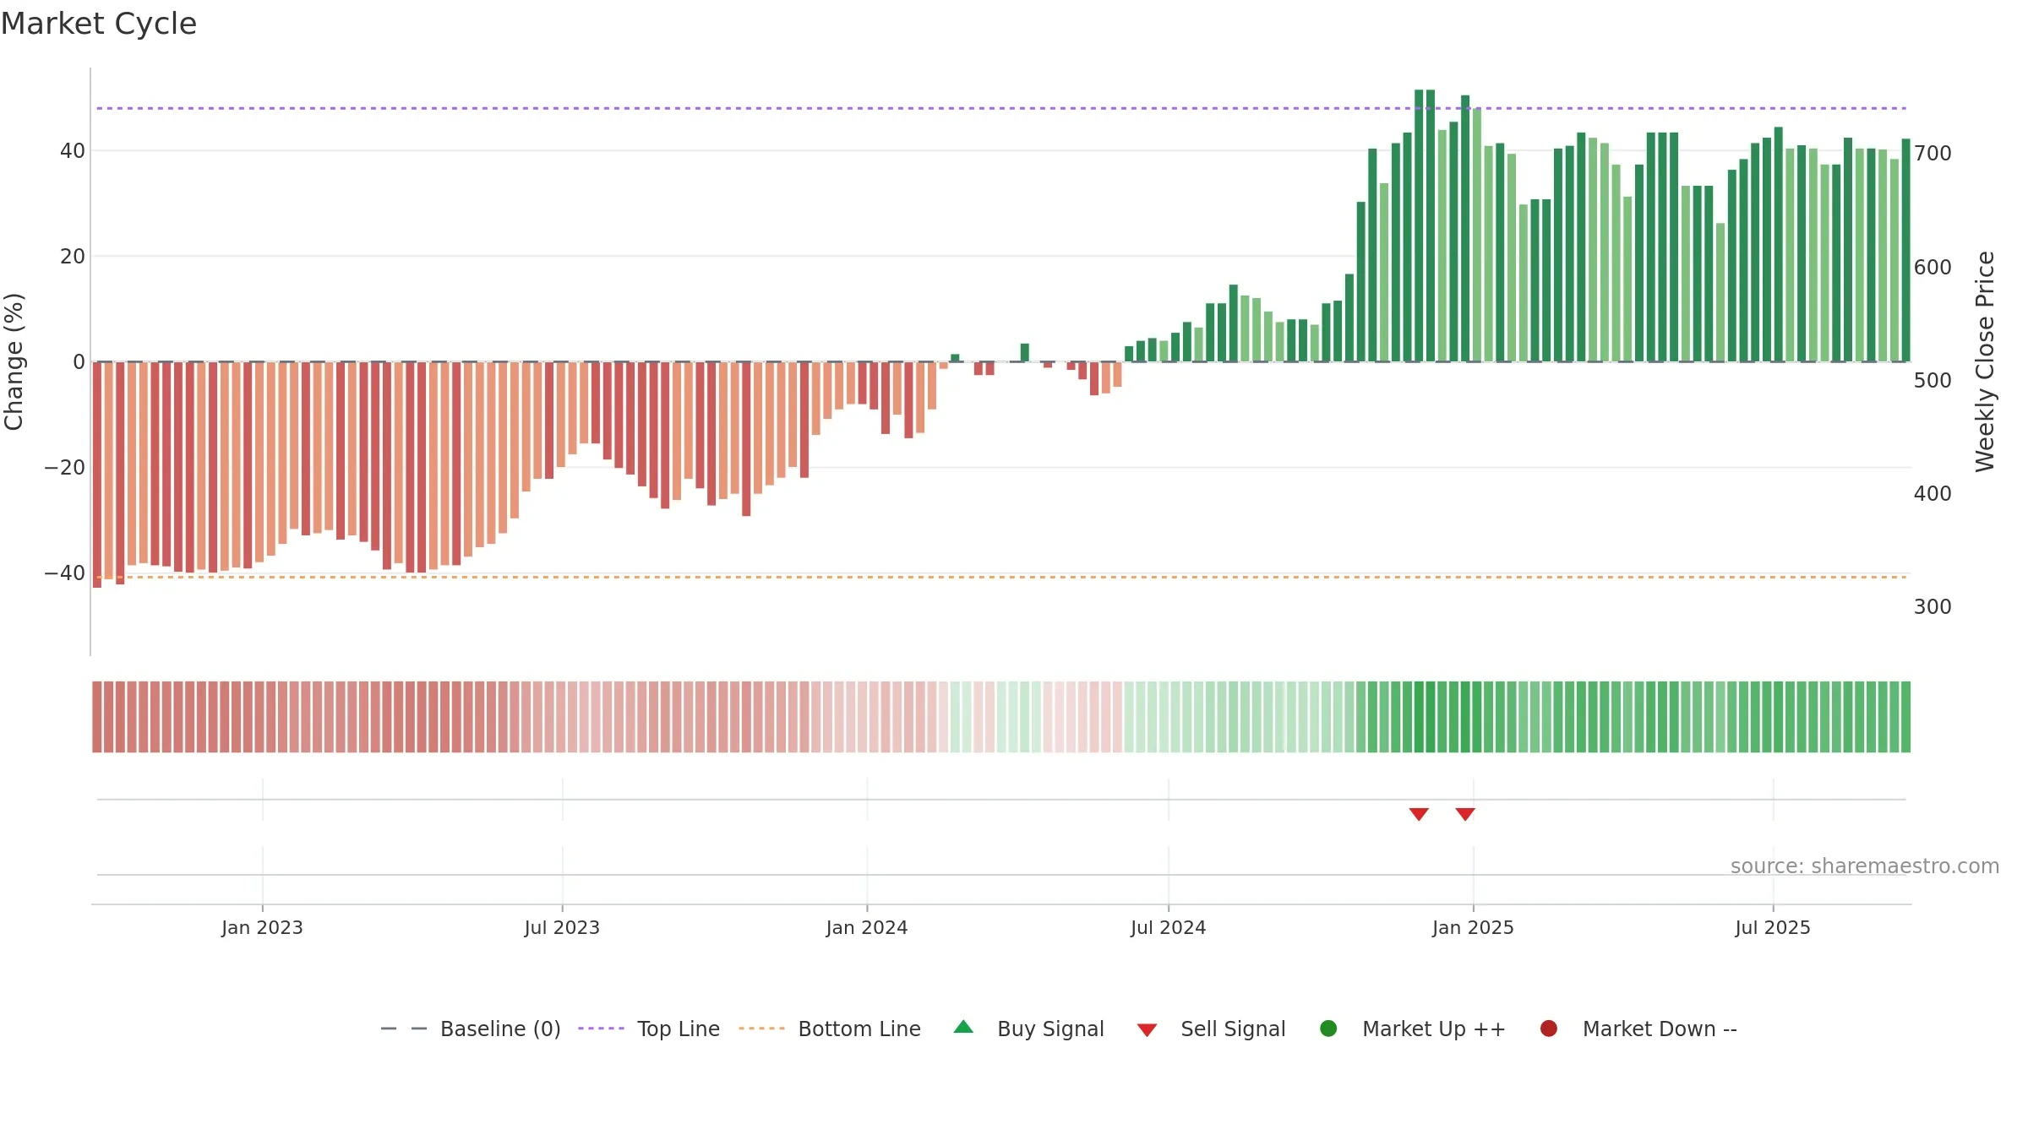Click the 700 tick on price axis

(x=1933, y=154)
